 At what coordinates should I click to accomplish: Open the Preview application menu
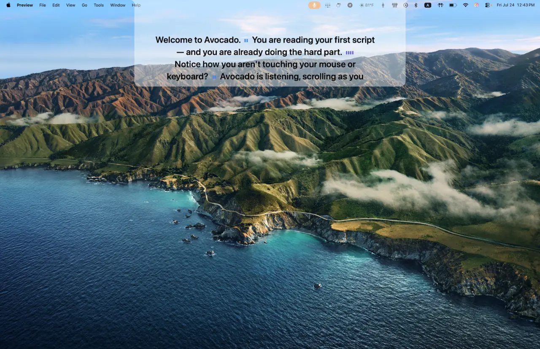(x=25, y=5)
